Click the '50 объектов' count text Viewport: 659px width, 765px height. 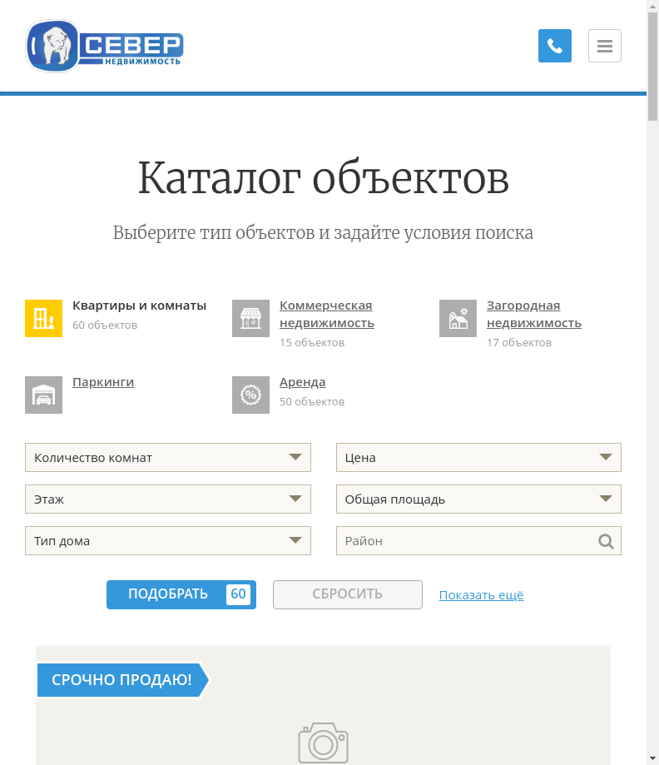click(x=312, y=402)
